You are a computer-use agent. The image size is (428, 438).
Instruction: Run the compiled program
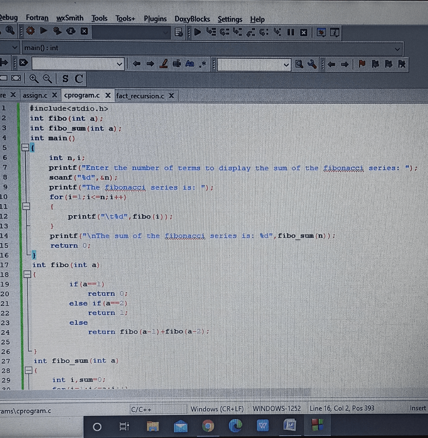[43, 32]
